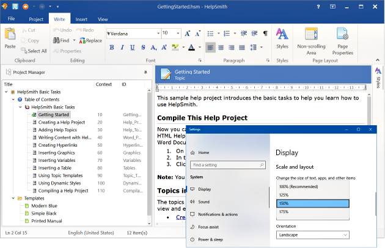The image size is (385, 248).
Task: Choose the 125% scale option
Action: pos(312,195)
